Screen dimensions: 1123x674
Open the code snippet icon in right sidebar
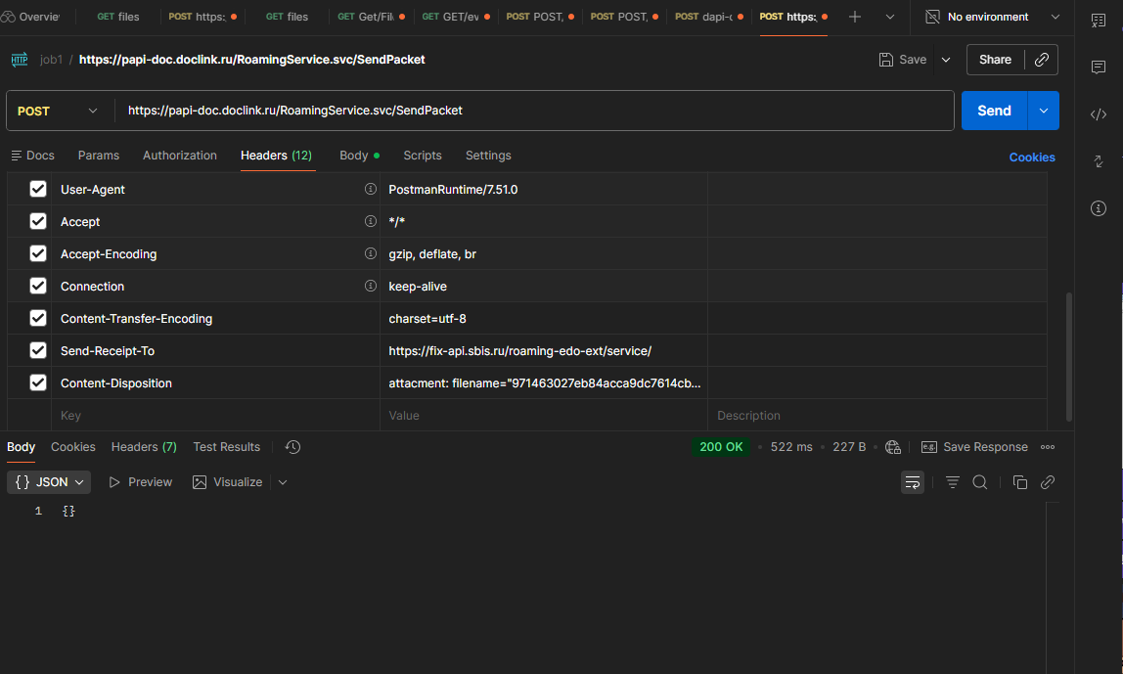point(1098,114)
